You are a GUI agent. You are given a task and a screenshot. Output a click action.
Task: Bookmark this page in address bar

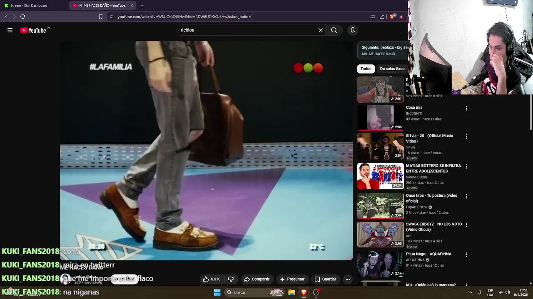click(x=100, y=17)
